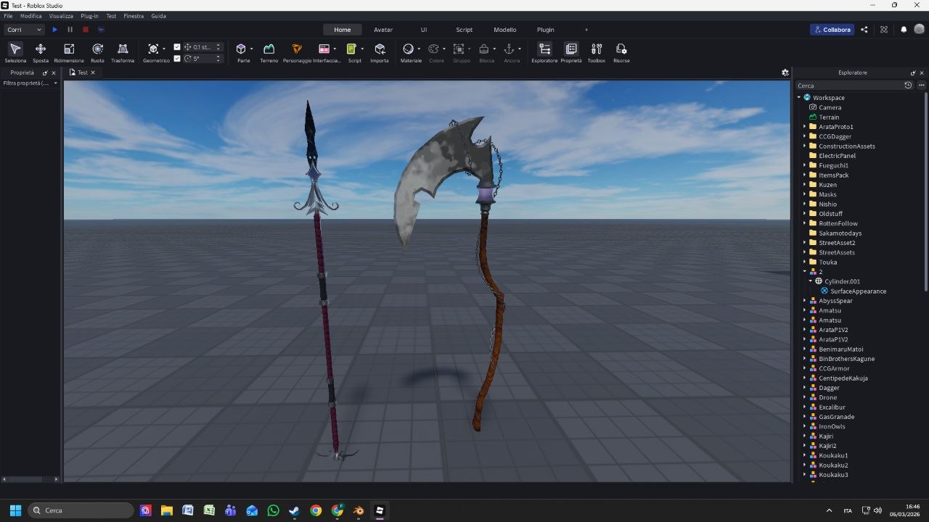Toggle collisions with the Blocca tool
Viewport: 929px width, 522px height.
pyautogui.click(x=486, y=51)
